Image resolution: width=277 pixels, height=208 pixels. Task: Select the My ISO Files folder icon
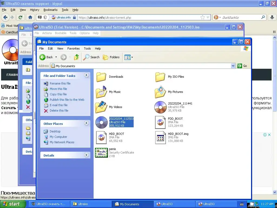coord(160,77)
